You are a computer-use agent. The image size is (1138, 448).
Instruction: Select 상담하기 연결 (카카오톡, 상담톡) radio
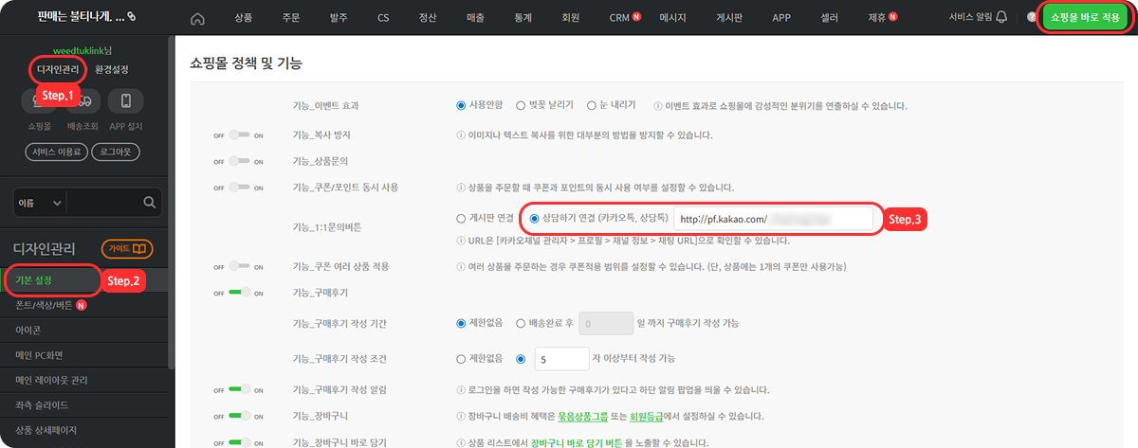[535, 219]
